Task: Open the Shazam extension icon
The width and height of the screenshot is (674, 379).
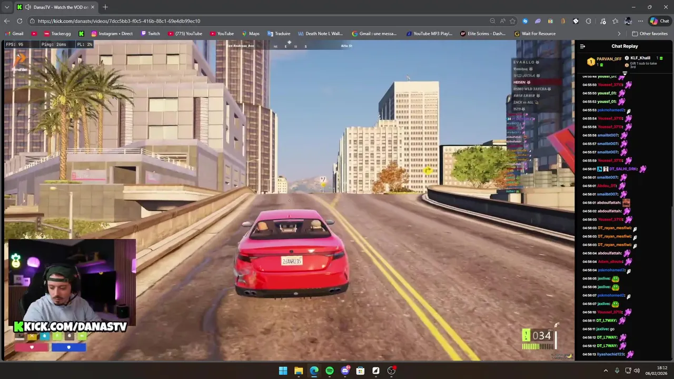Action: [525, 21]
